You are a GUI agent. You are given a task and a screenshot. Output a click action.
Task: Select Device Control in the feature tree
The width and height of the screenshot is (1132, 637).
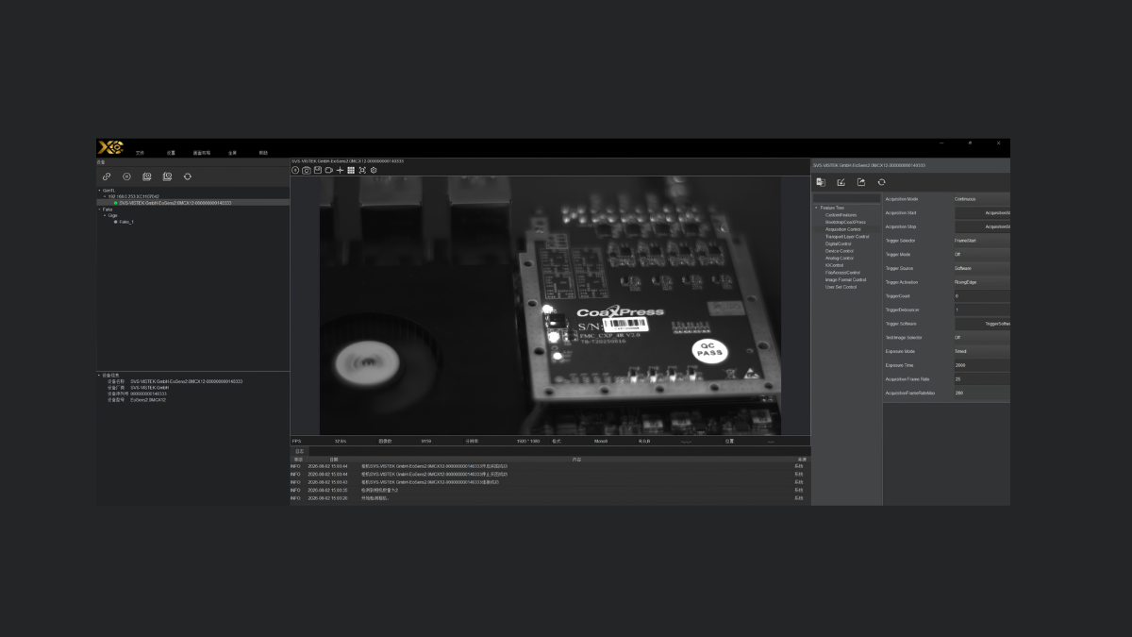click(x=840, y=251)
